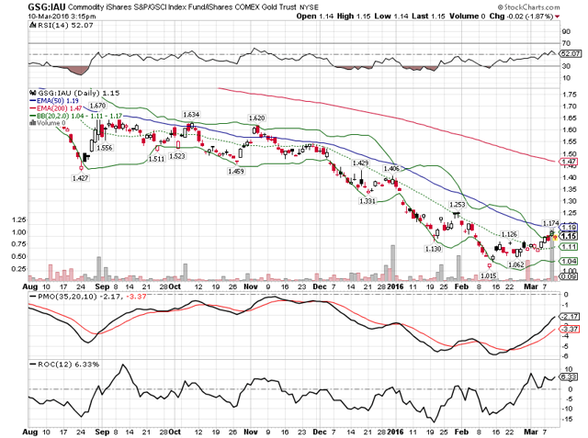This screenshot has height=438, width=588.
Task: Click the ROC value tag 6.33
Action: pos(569,376)
